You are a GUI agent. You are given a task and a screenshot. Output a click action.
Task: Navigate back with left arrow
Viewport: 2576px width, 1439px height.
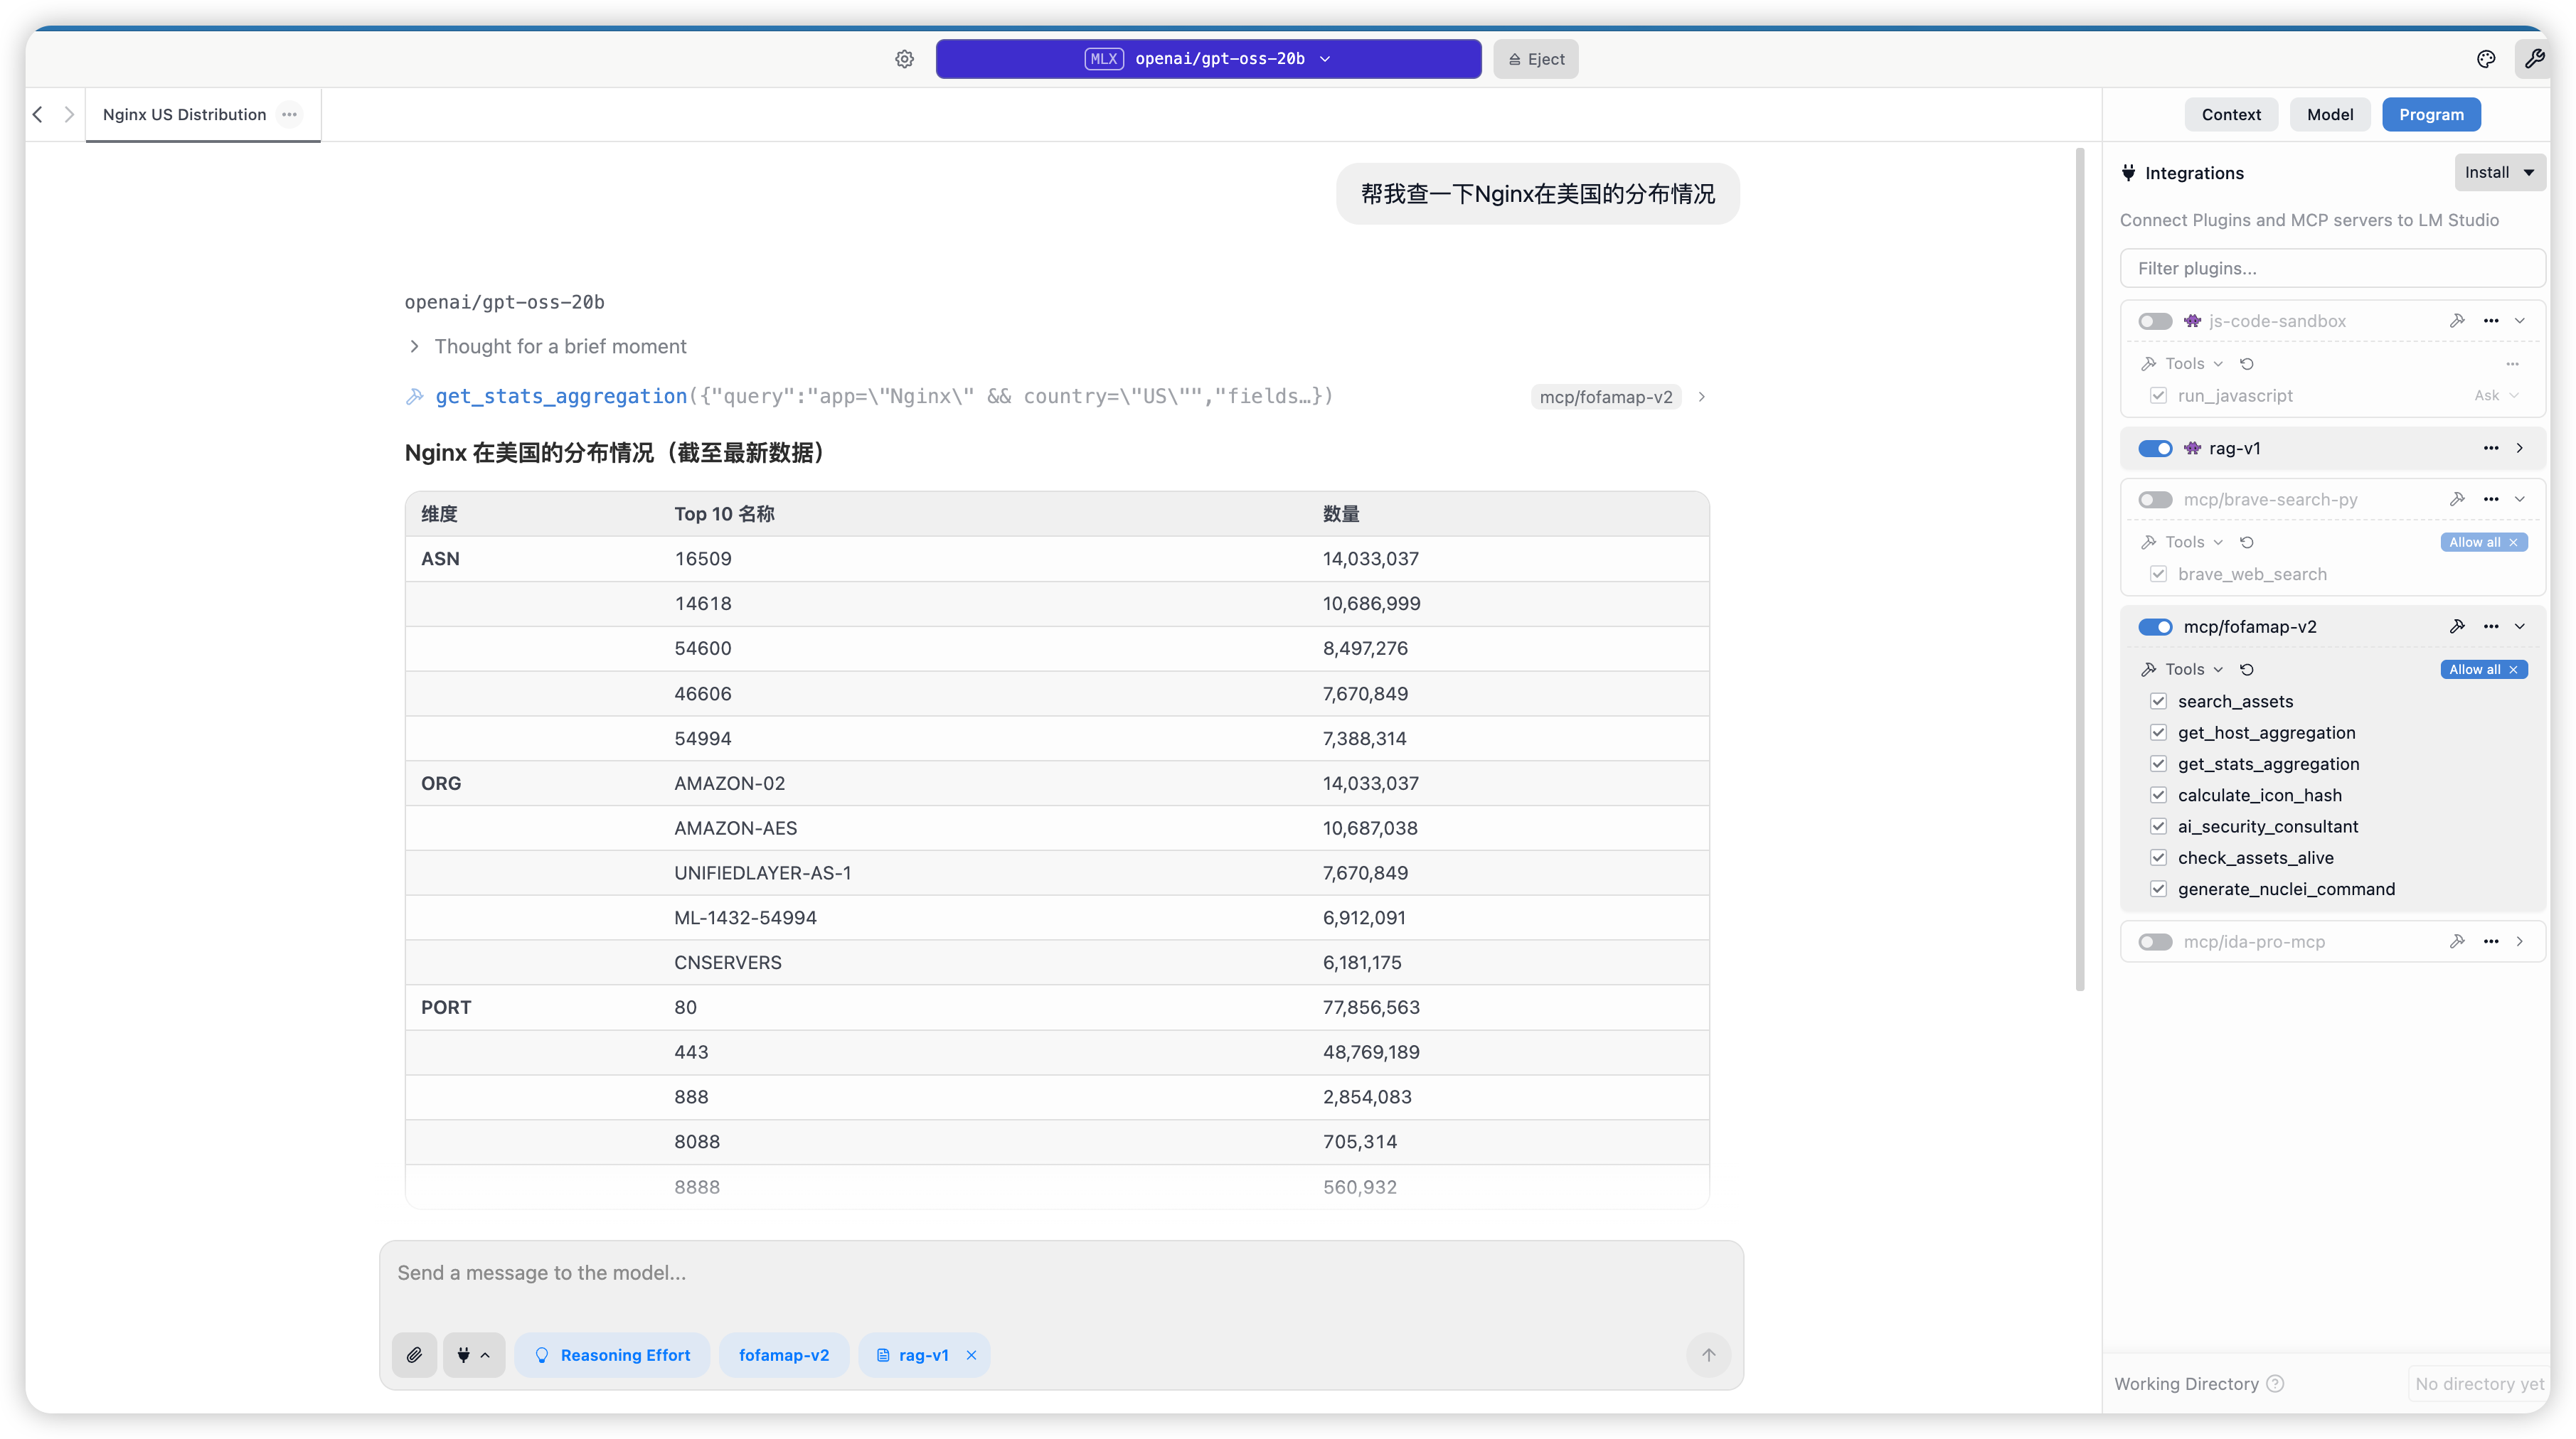pyautogui.click(x=38, y=114)
